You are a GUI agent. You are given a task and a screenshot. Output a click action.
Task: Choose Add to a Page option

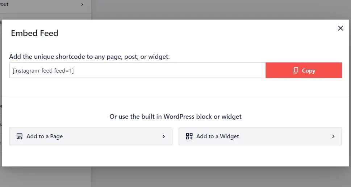tap(91, 136)
